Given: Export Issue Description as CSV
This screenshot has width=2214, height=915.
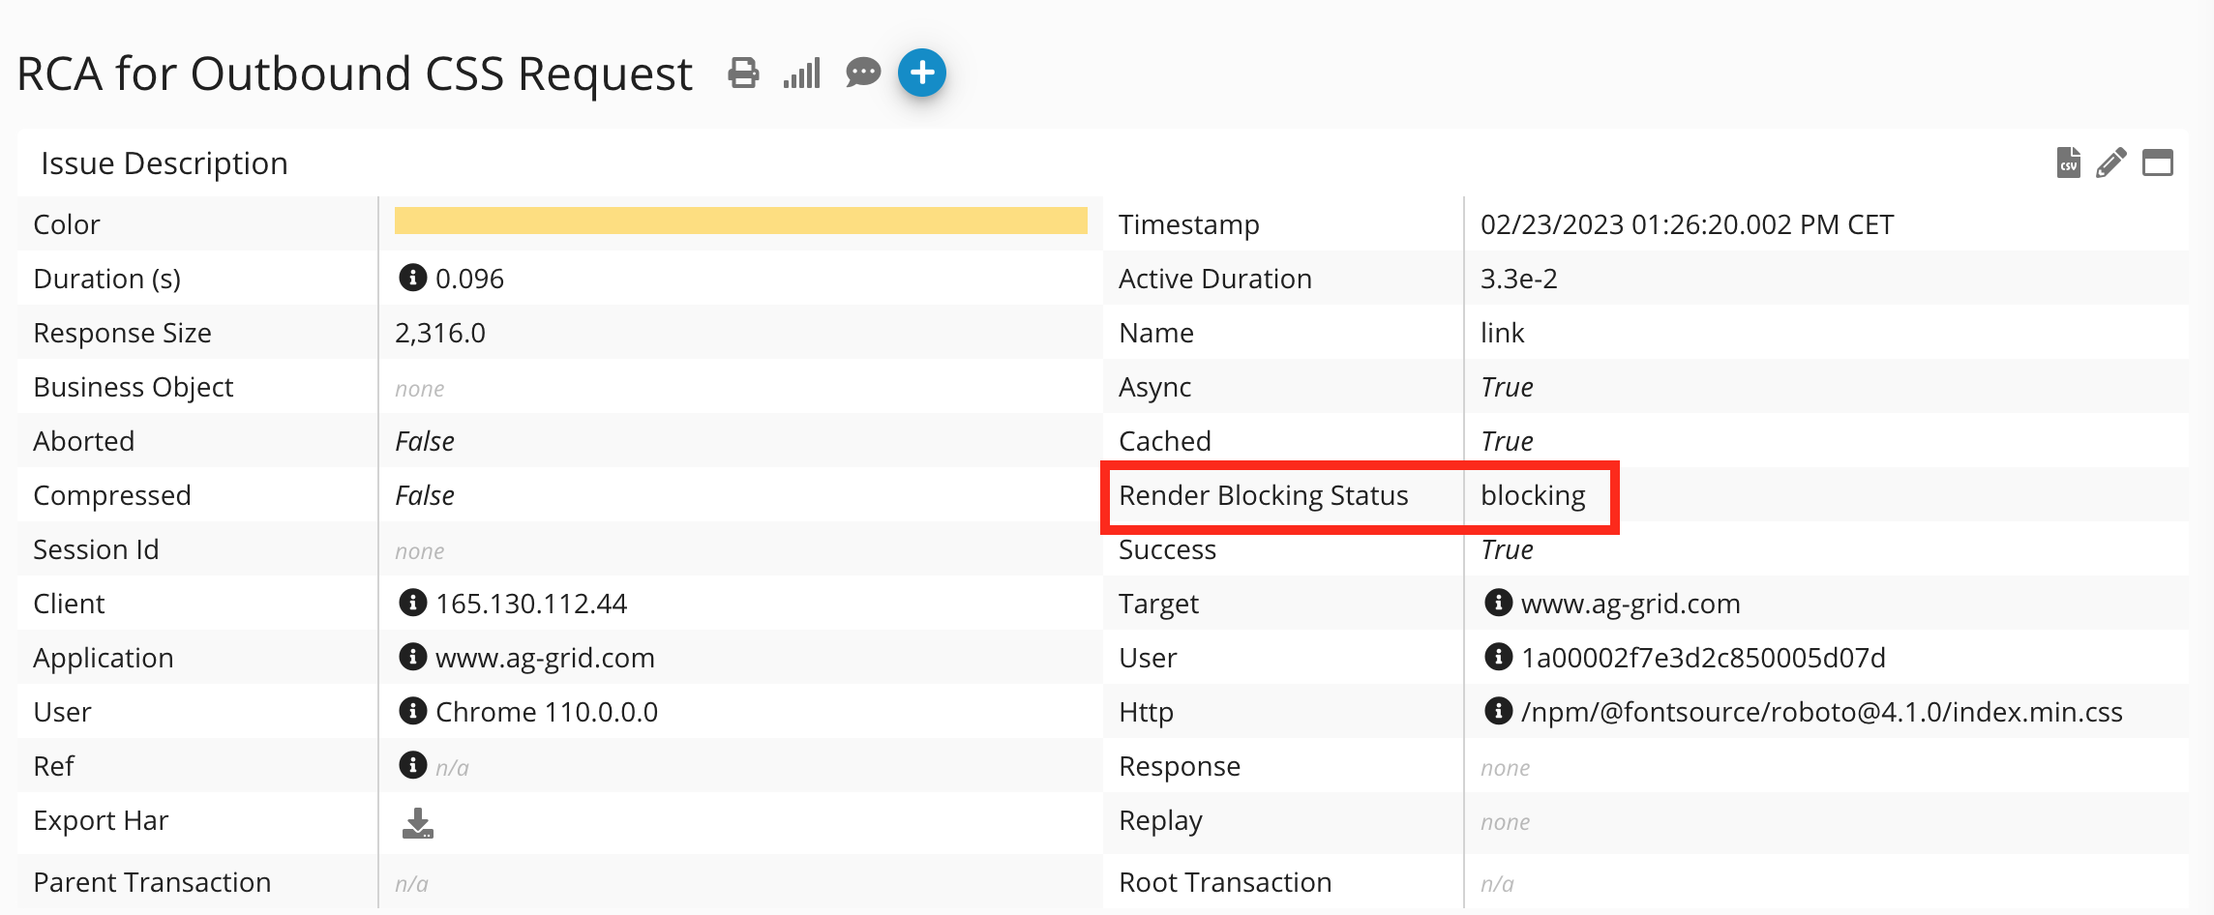Looking at the screenshot, I should point(2068,162).
